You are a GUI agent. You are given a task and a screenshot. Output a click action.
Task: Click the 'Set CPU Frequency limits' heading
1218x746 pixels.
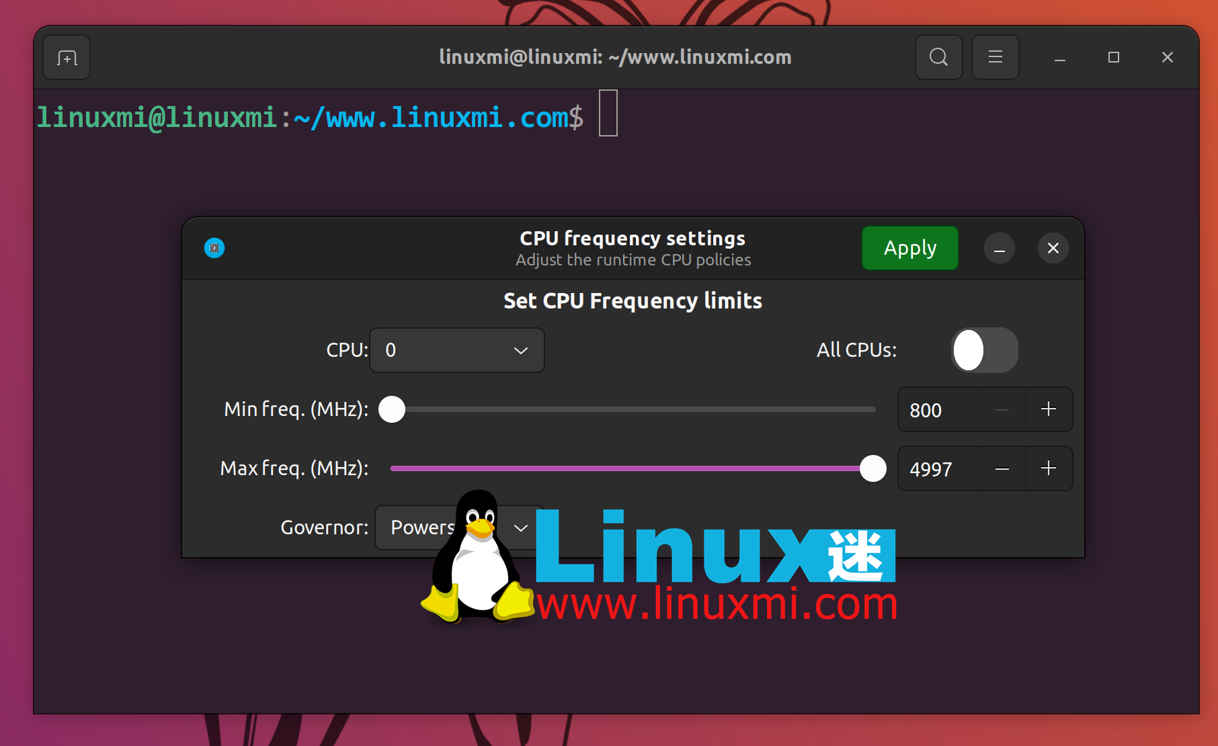633,300
